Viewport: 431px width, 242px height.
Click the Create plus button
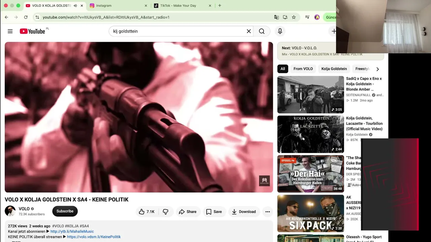(333, 31)
